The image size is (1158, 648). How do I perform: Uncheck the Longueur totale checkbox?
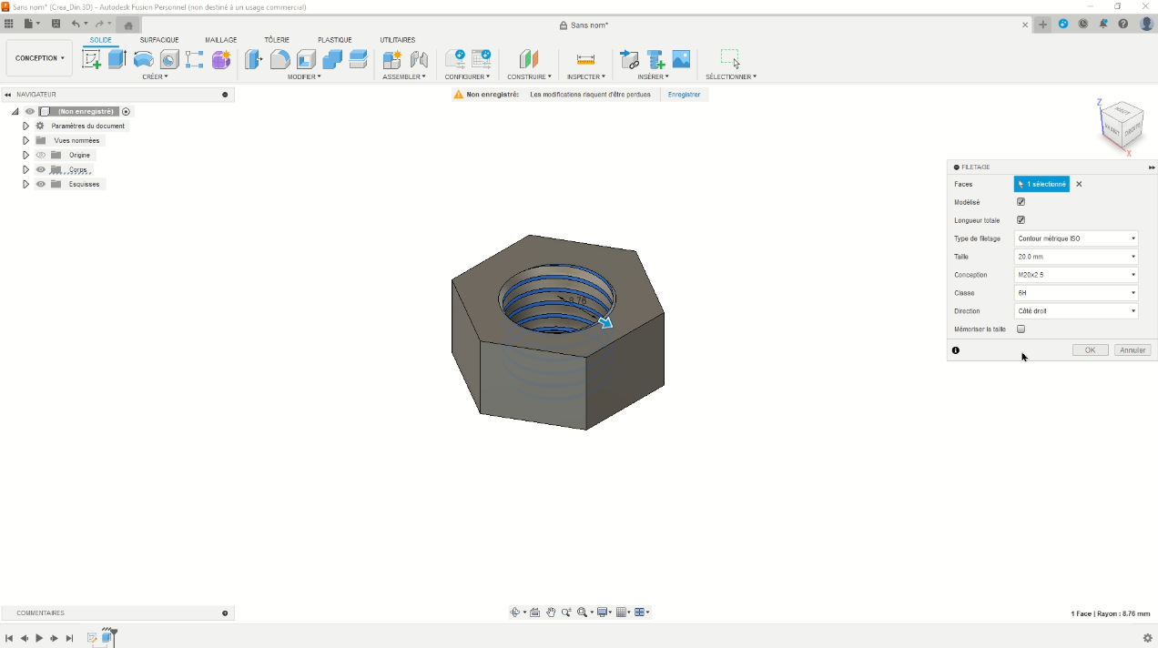[x=1021, y=220]
